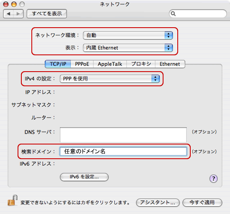This screenshot has width=230, height=214.
Task: Click the magnifier icon in search field
Action: pyautogui.click(x=173, y=14)
